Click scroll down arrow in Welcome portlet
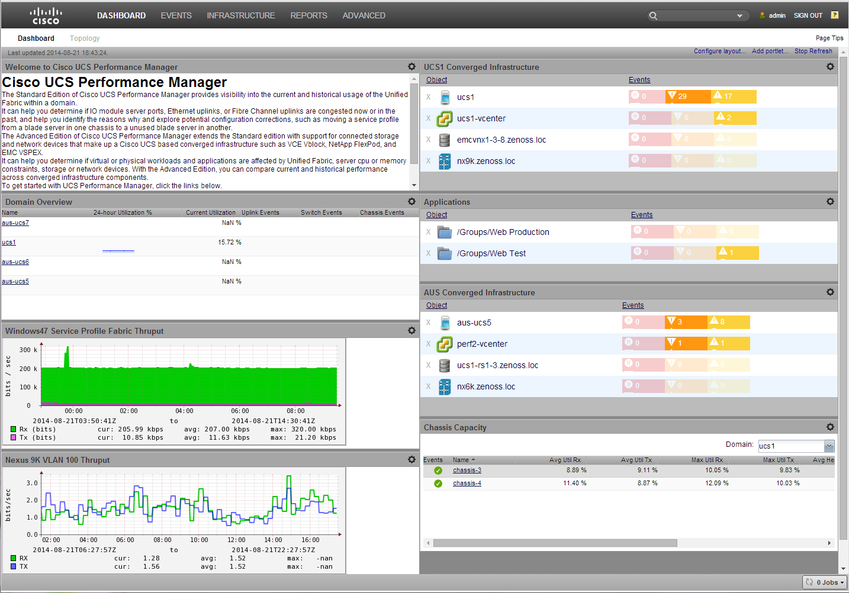849x593 pixels. (x=414, y=185)
